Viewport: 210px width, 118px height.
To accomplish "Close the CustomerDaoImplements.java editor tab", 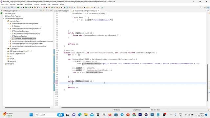I will coord(98,11).
